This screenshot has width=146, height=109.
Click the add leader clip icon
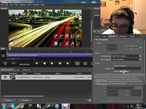pyautogui.click(x=5, y=64)
